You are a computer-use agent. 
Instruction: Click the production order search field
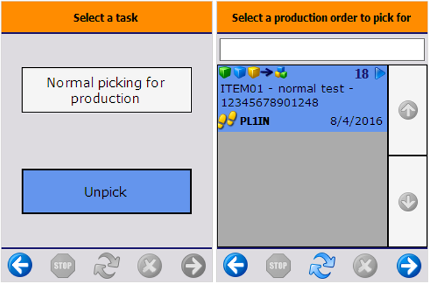pos(322,49)
